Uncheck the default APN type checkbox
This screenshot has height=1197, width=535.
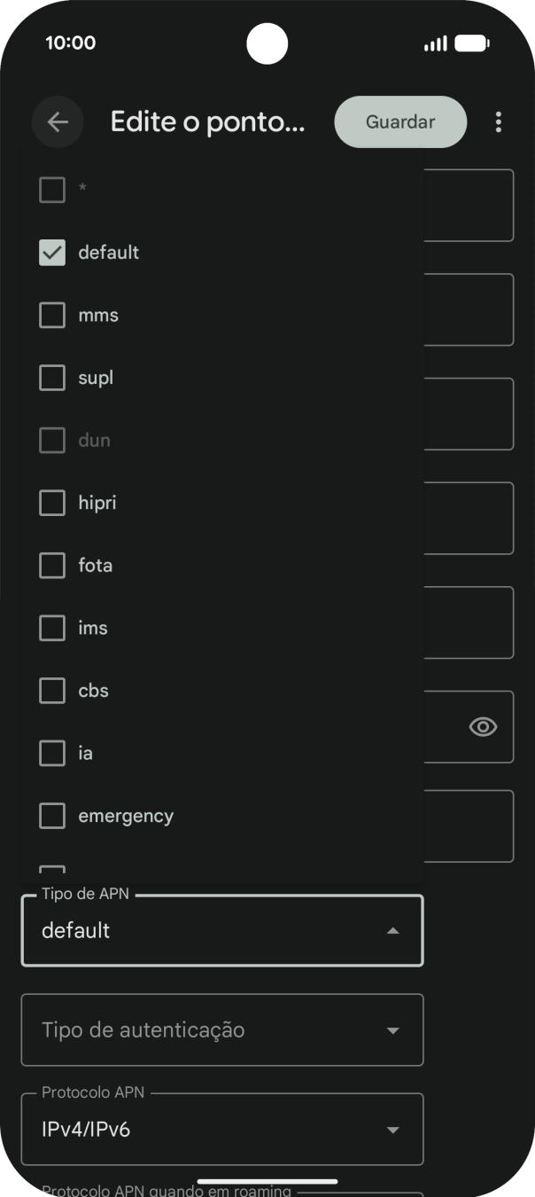(52, 253)
